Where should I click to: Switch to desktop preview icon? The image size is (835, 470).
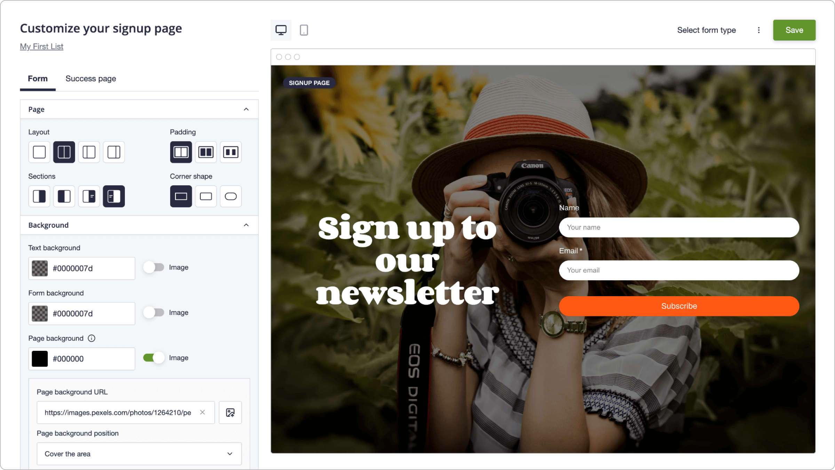click(281, 30)
